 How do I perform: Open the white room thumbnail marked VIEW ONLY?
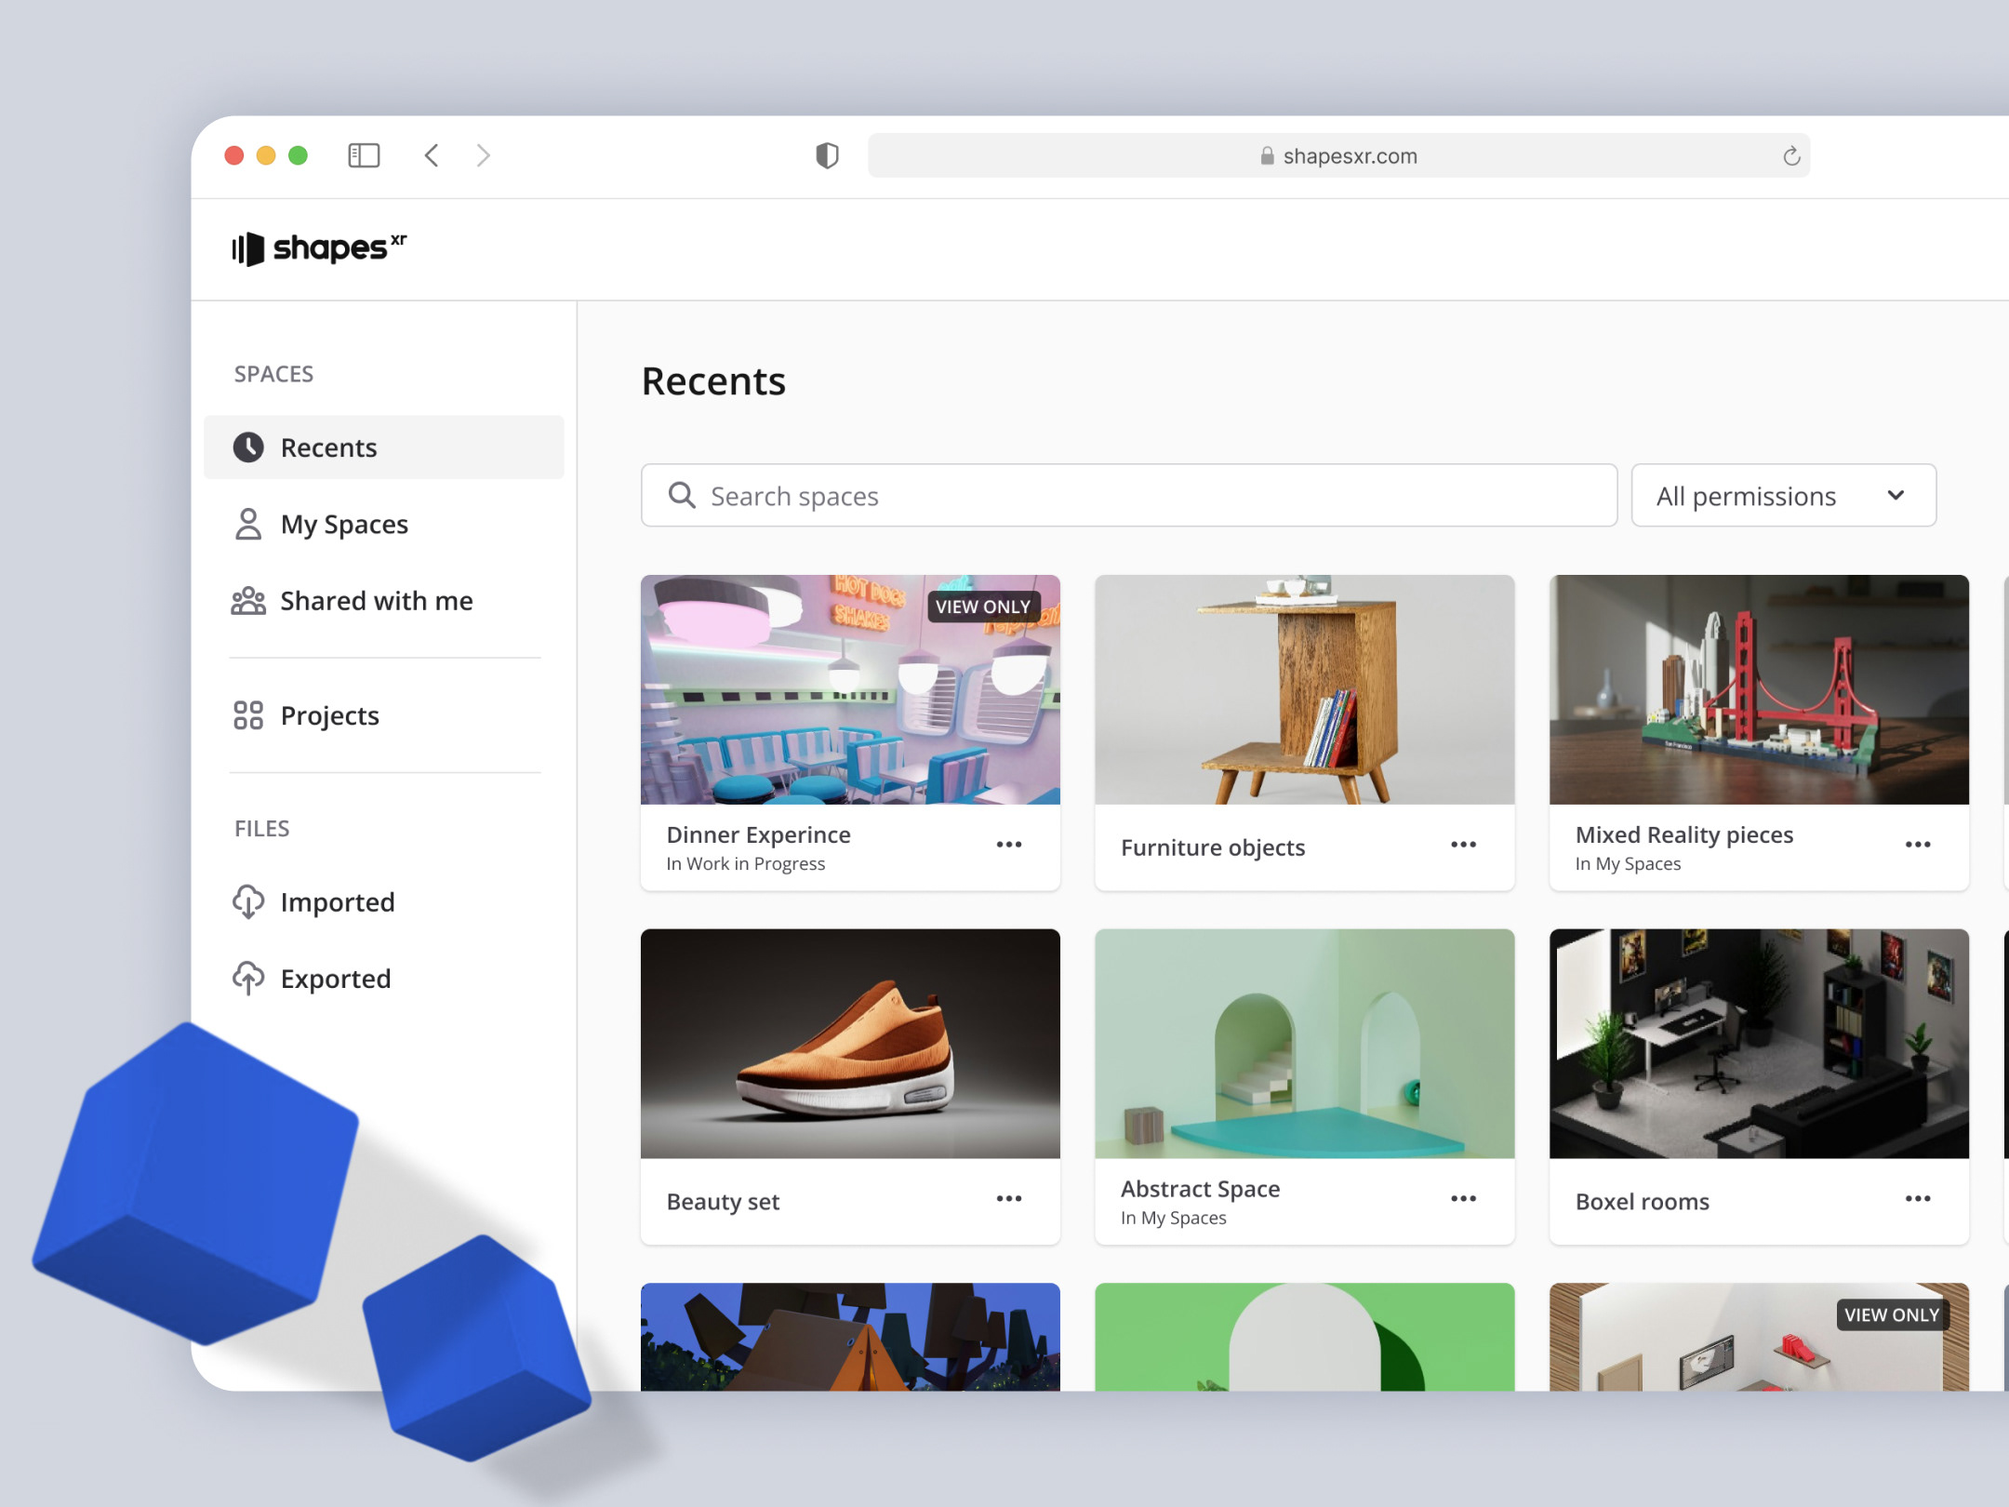coord(1759,1337)
